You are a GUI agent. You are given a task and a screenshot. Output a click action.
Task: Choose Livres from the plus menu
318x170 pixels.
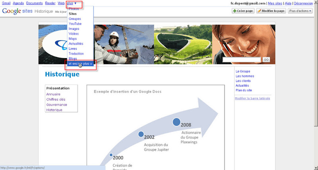pyautogui.click(x=73, y=49)
